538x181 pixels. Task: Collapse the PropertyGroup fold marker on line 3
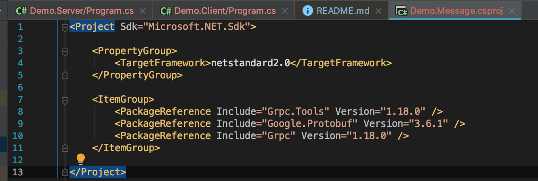pos(64,51)
